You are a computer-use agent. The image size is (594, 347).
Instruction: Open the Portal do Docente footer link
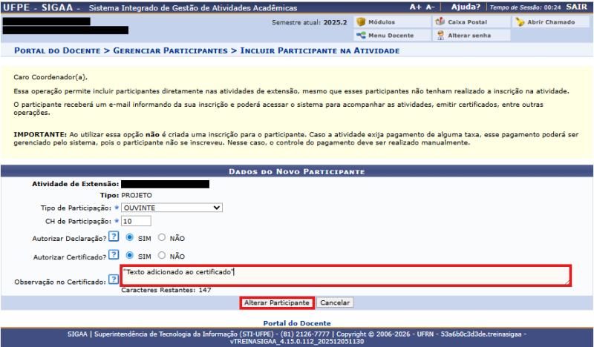(x=296, y=323)
